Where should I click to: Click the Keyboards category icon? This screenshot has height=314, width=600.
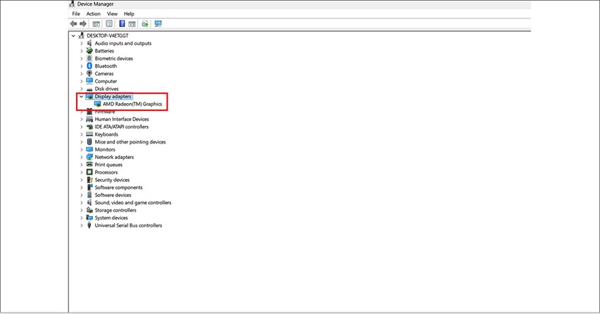point(89,134)
